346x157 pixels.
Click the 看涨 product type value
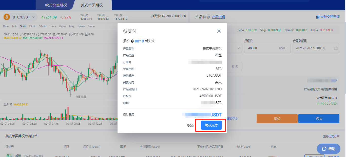click(218, 55)
